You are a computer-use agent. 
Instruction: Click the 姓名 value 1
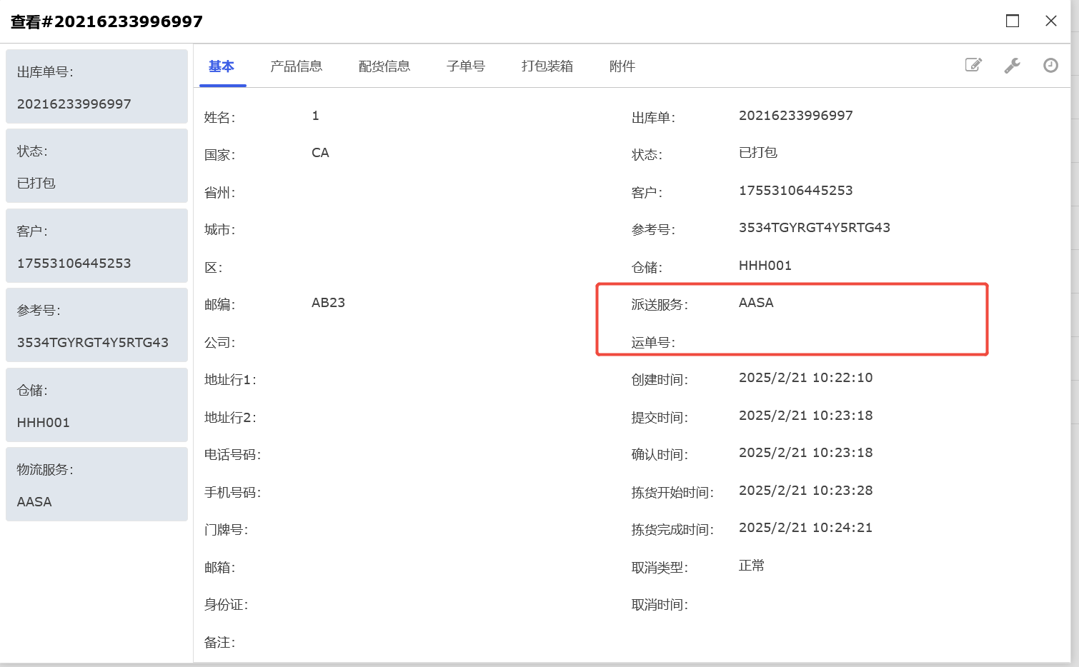[315, 116]
